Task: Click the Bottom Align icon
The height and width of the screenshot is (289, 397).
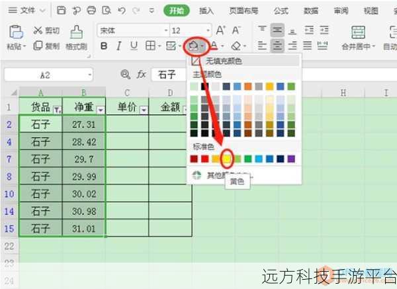Action: pyautogui.click(x=292, y=30)
